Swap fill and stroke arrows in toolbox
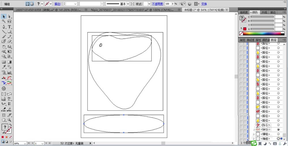Image resolution: width=288 pixels, height=146 pixels. tap(10, 125)
